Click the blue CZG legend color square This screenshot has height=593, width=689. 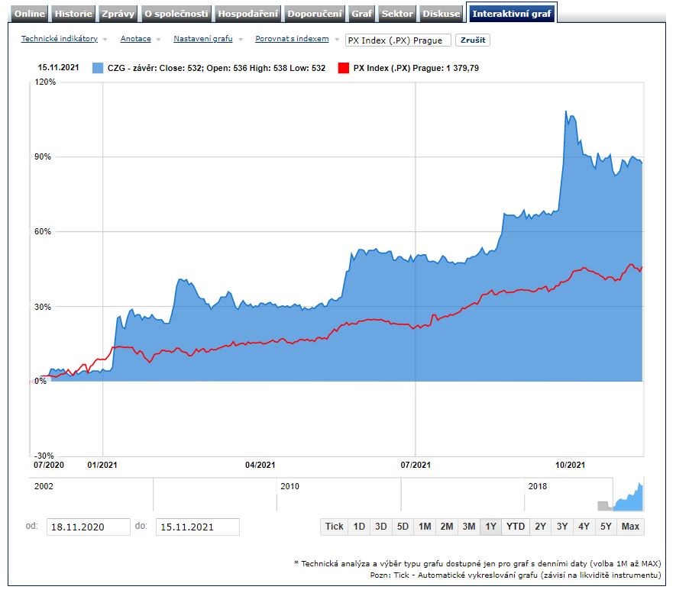pyautogui.click(x=97, y=69)
